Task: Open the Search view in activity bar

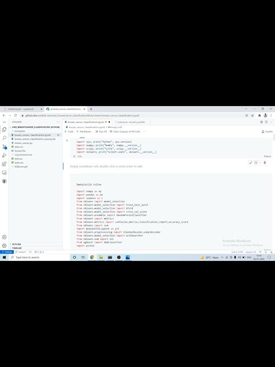Action: (x=4, y=138)
